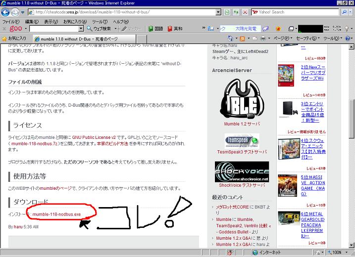The height and width of the screenshot is (257, 355).
Task: Expand the address bar history dropdown
Action: 218,12
